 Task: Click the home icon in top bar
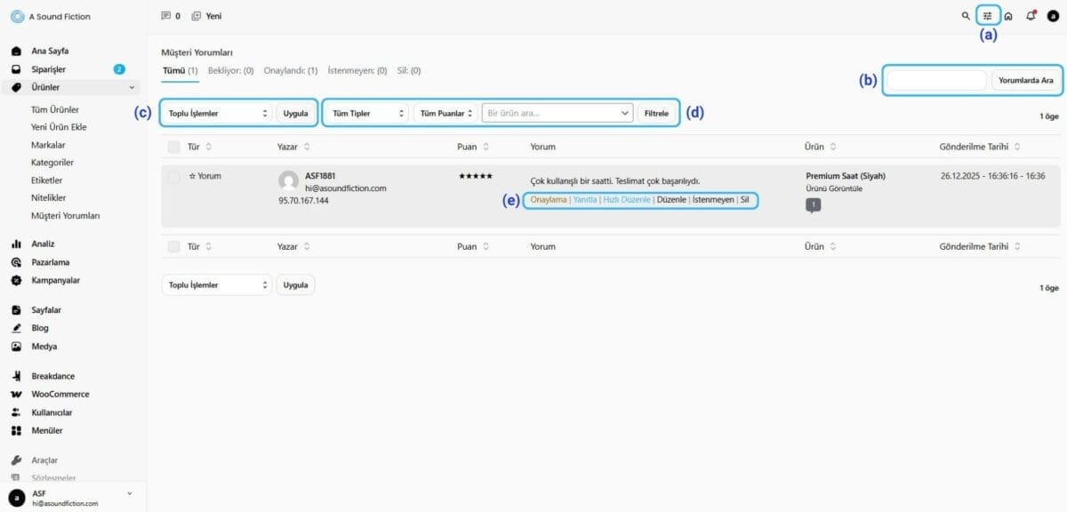(x=1008, y=16)
